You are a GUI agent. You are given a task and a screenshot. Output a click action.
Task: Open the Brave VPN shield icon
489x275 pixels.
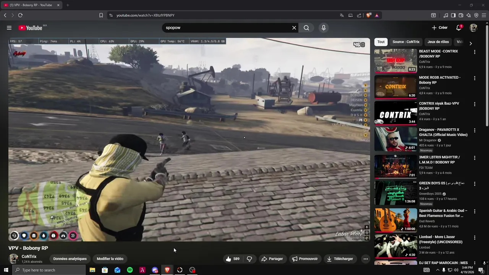pos(476,15)
